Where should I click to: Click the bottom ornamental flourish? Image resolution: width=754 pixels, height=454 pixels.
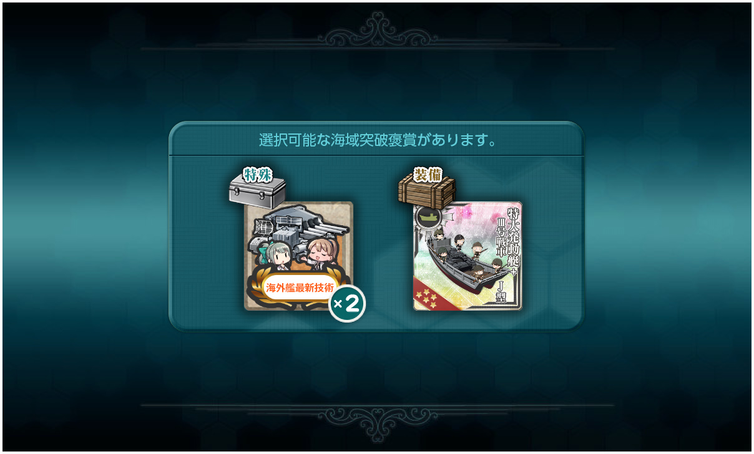click(377, 421)
